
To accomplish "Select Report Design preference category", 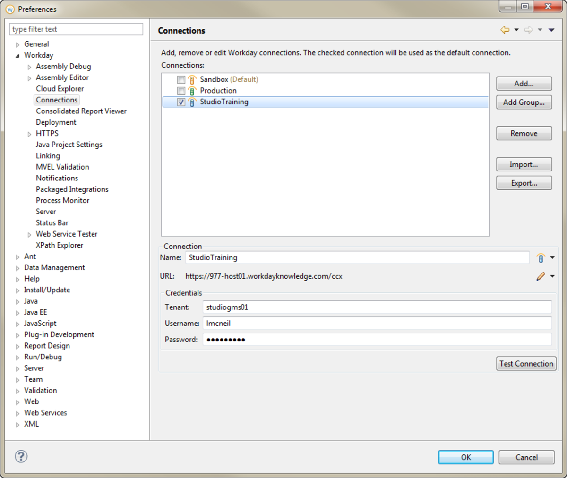I will [47, 346].
